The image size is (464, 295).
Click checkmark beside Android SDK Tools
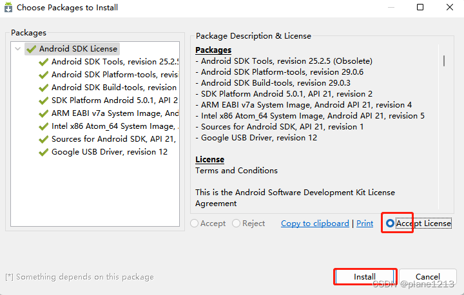click(44, 62)
